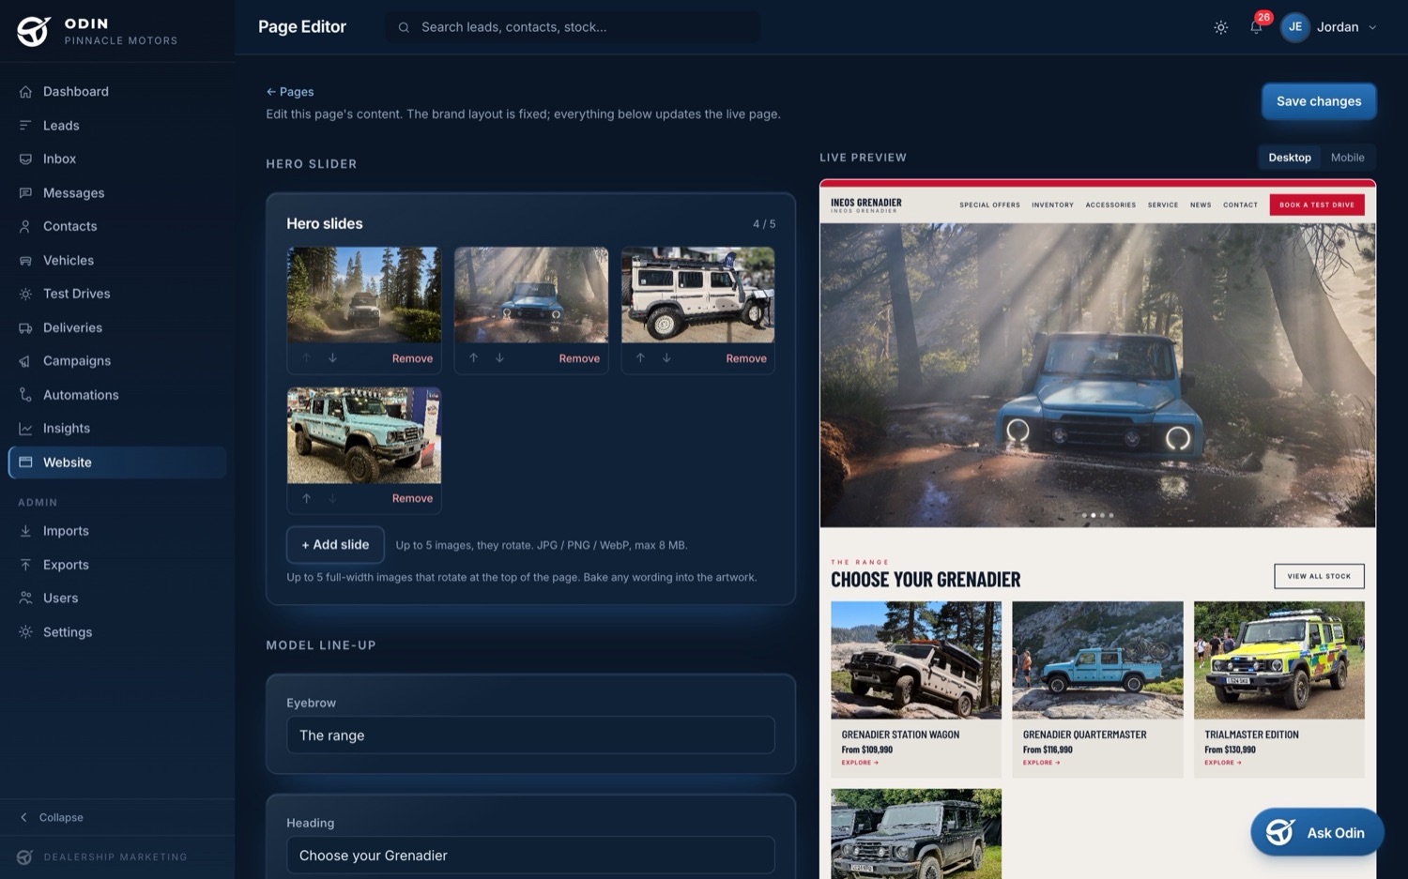The width and height of the screenshot is (1408, 879).
Task: Select the light blue showroom slide thumbnail
Action: point(364,435)
